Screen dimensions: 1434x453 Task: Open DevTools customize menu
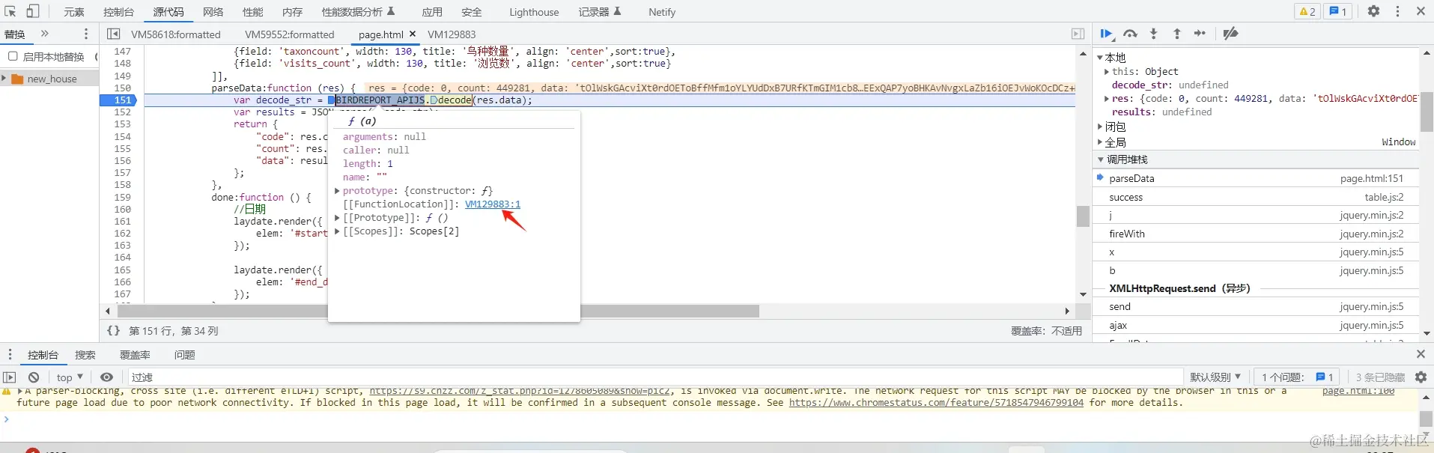pyautogui.click(x=1397, y=11)
